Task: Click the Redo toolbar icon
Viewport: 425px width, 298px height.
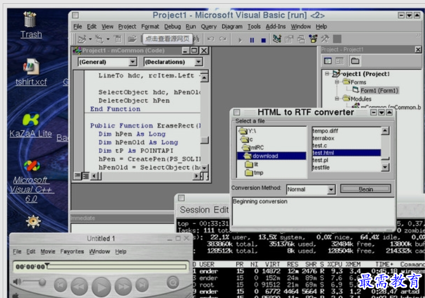Action: pyautogui.click(x=223, y=39)
